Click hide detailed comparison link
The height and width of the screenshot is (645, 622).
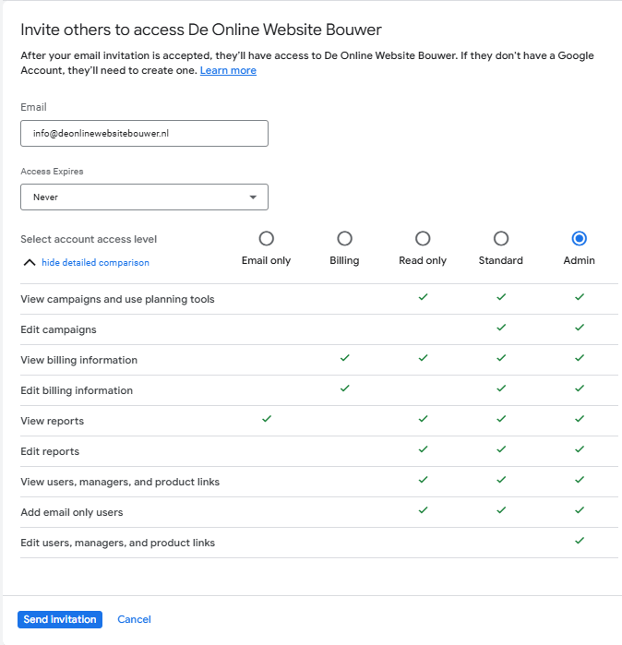[x=95, y=262]
